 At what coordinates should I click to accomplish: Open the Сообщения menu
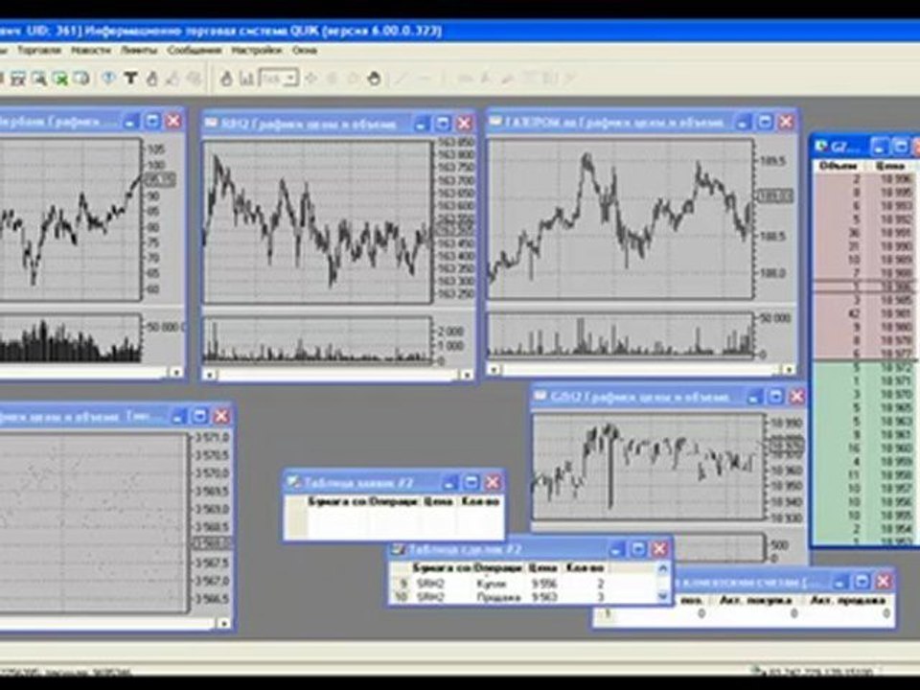pos(195,51)
